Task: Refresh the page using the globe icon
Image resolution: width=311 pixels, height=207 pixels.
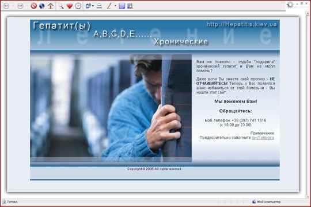Action: (42, 6)
